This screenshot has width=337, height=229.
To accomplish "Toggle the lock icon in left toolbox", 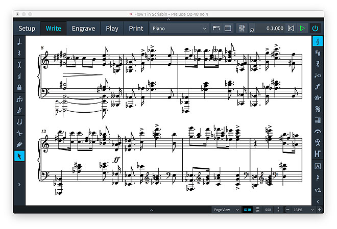I will click(x=19, y=88).
